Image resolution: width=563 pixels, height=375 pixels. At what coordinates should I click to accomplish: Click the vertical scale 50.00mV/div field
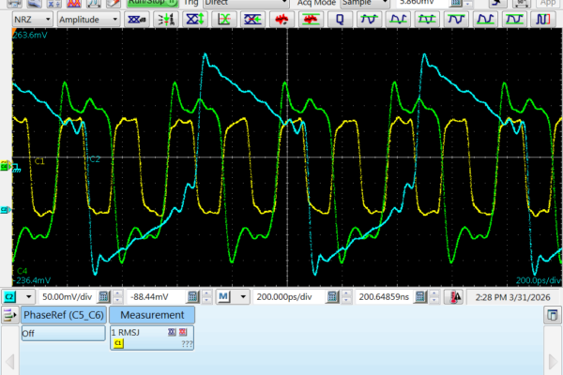click(x=68, y=297)
